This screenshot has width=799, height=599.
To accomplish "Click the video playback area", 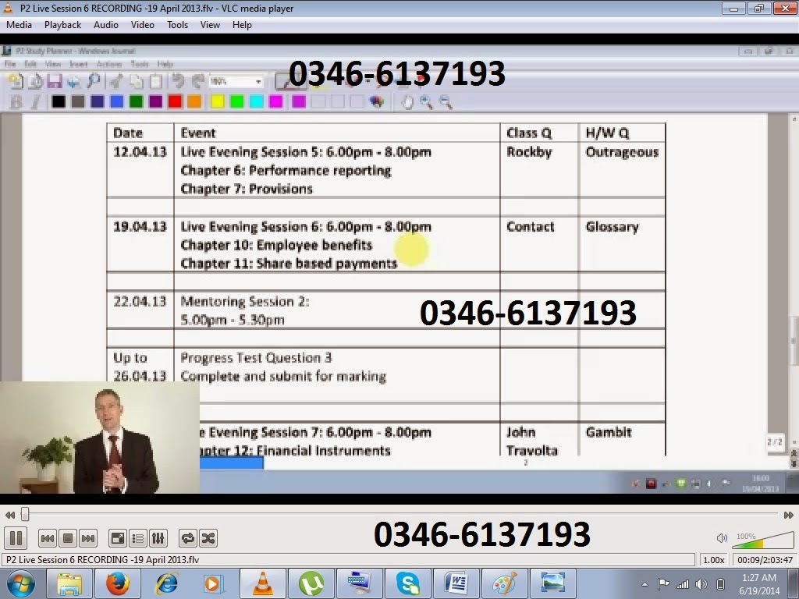I will click(399, 269).
